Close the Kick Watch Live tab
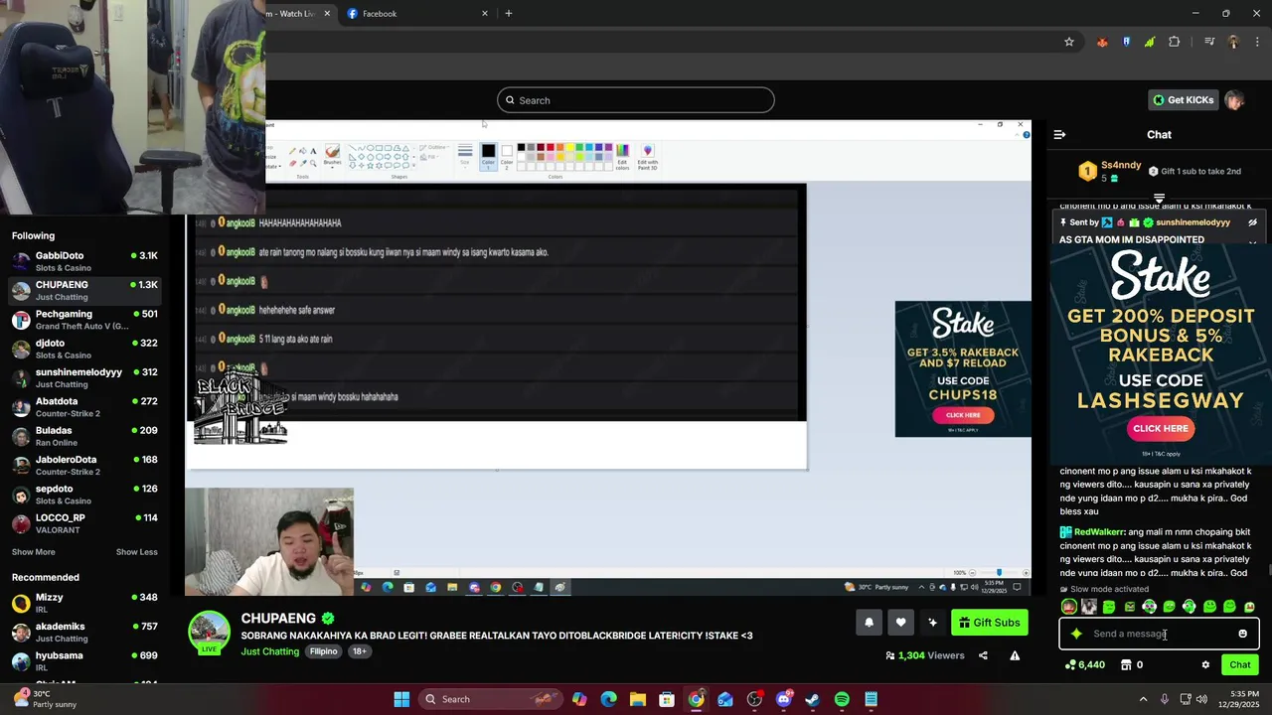Screen dimensions: 1272x715 click(327, 14)
